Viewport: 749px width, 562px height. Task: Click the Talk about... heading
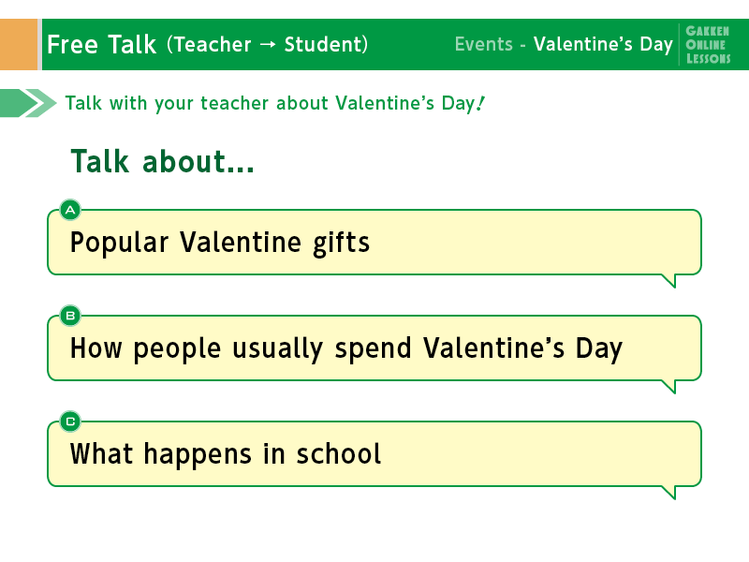point(162,161)
